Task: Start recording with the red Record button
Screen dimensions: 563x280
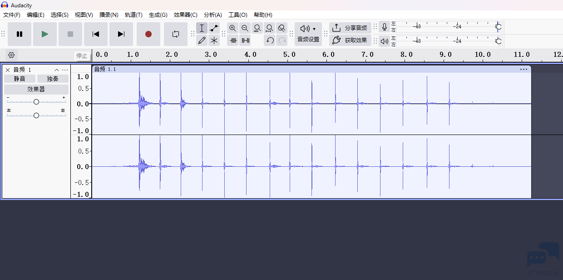Action: tap(148, 34)
